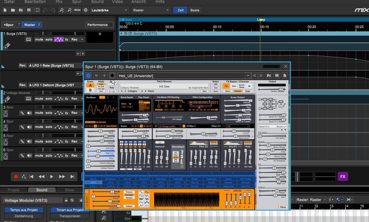Open the fx panel for Surge track
The image size is (369, 222).
click(67, 39)
